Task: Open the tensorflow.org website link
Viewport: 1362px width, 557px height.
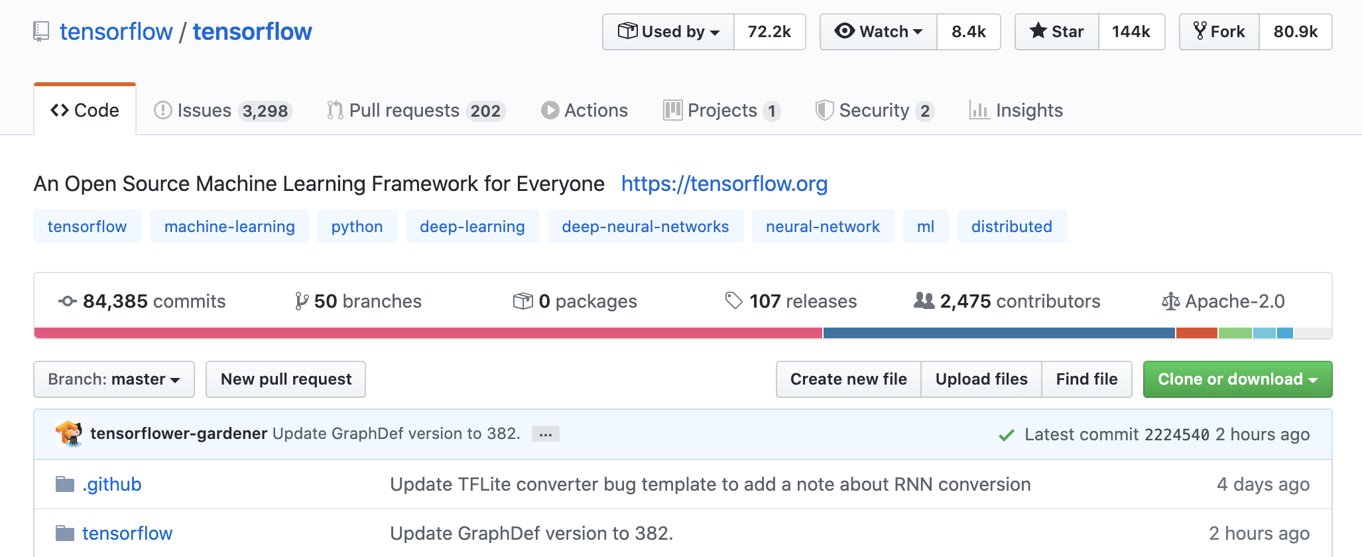Action: pos(724,184)
